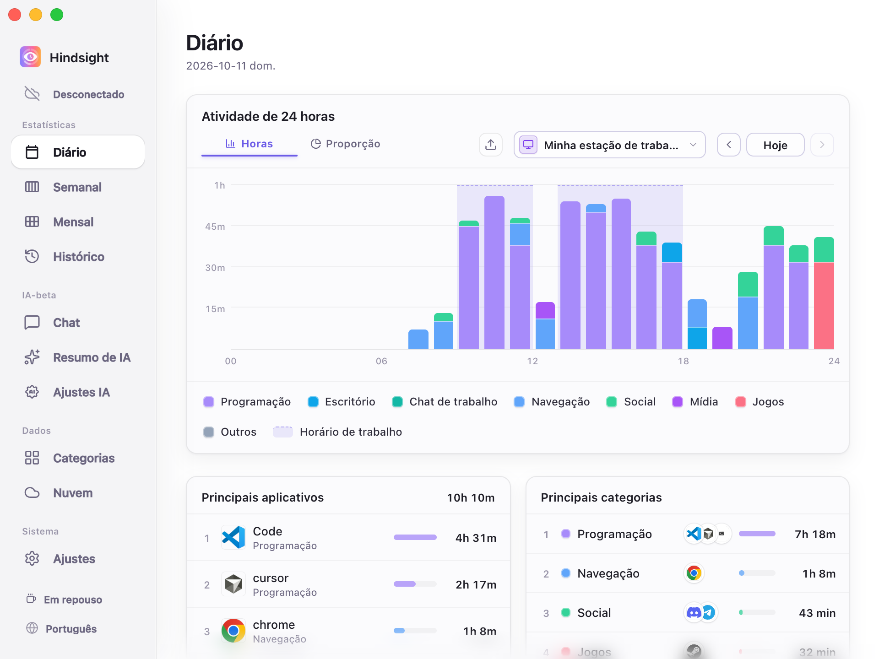The width and height of the screenshot is (879, 659).
Task: Click the Social legend color swatch
Action: pos(612,402)
